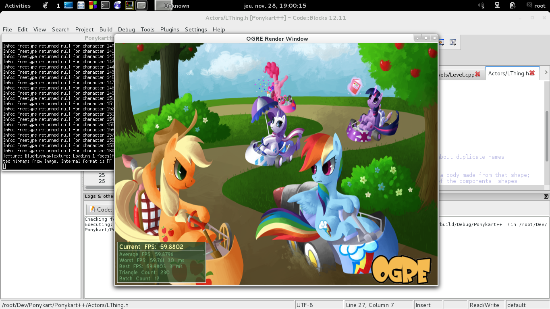550x309 pixels.
Task: Click the battery status icon
Action: [x=513, y=6]
